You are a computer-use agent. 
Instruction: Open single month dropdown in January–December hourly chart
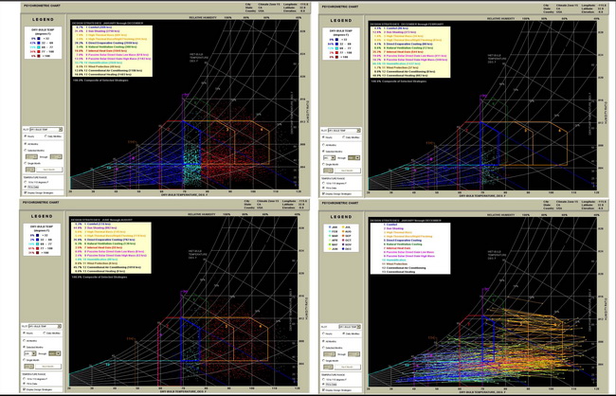point(30,170)
